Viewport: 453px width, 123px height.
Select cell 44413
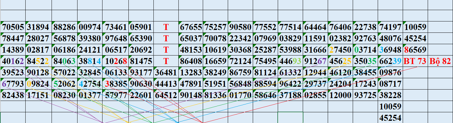(166, 84)
